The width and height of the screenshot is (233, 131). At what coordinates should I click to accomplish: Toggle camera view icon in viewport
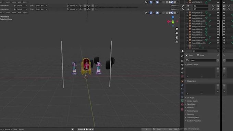(176, 37)
